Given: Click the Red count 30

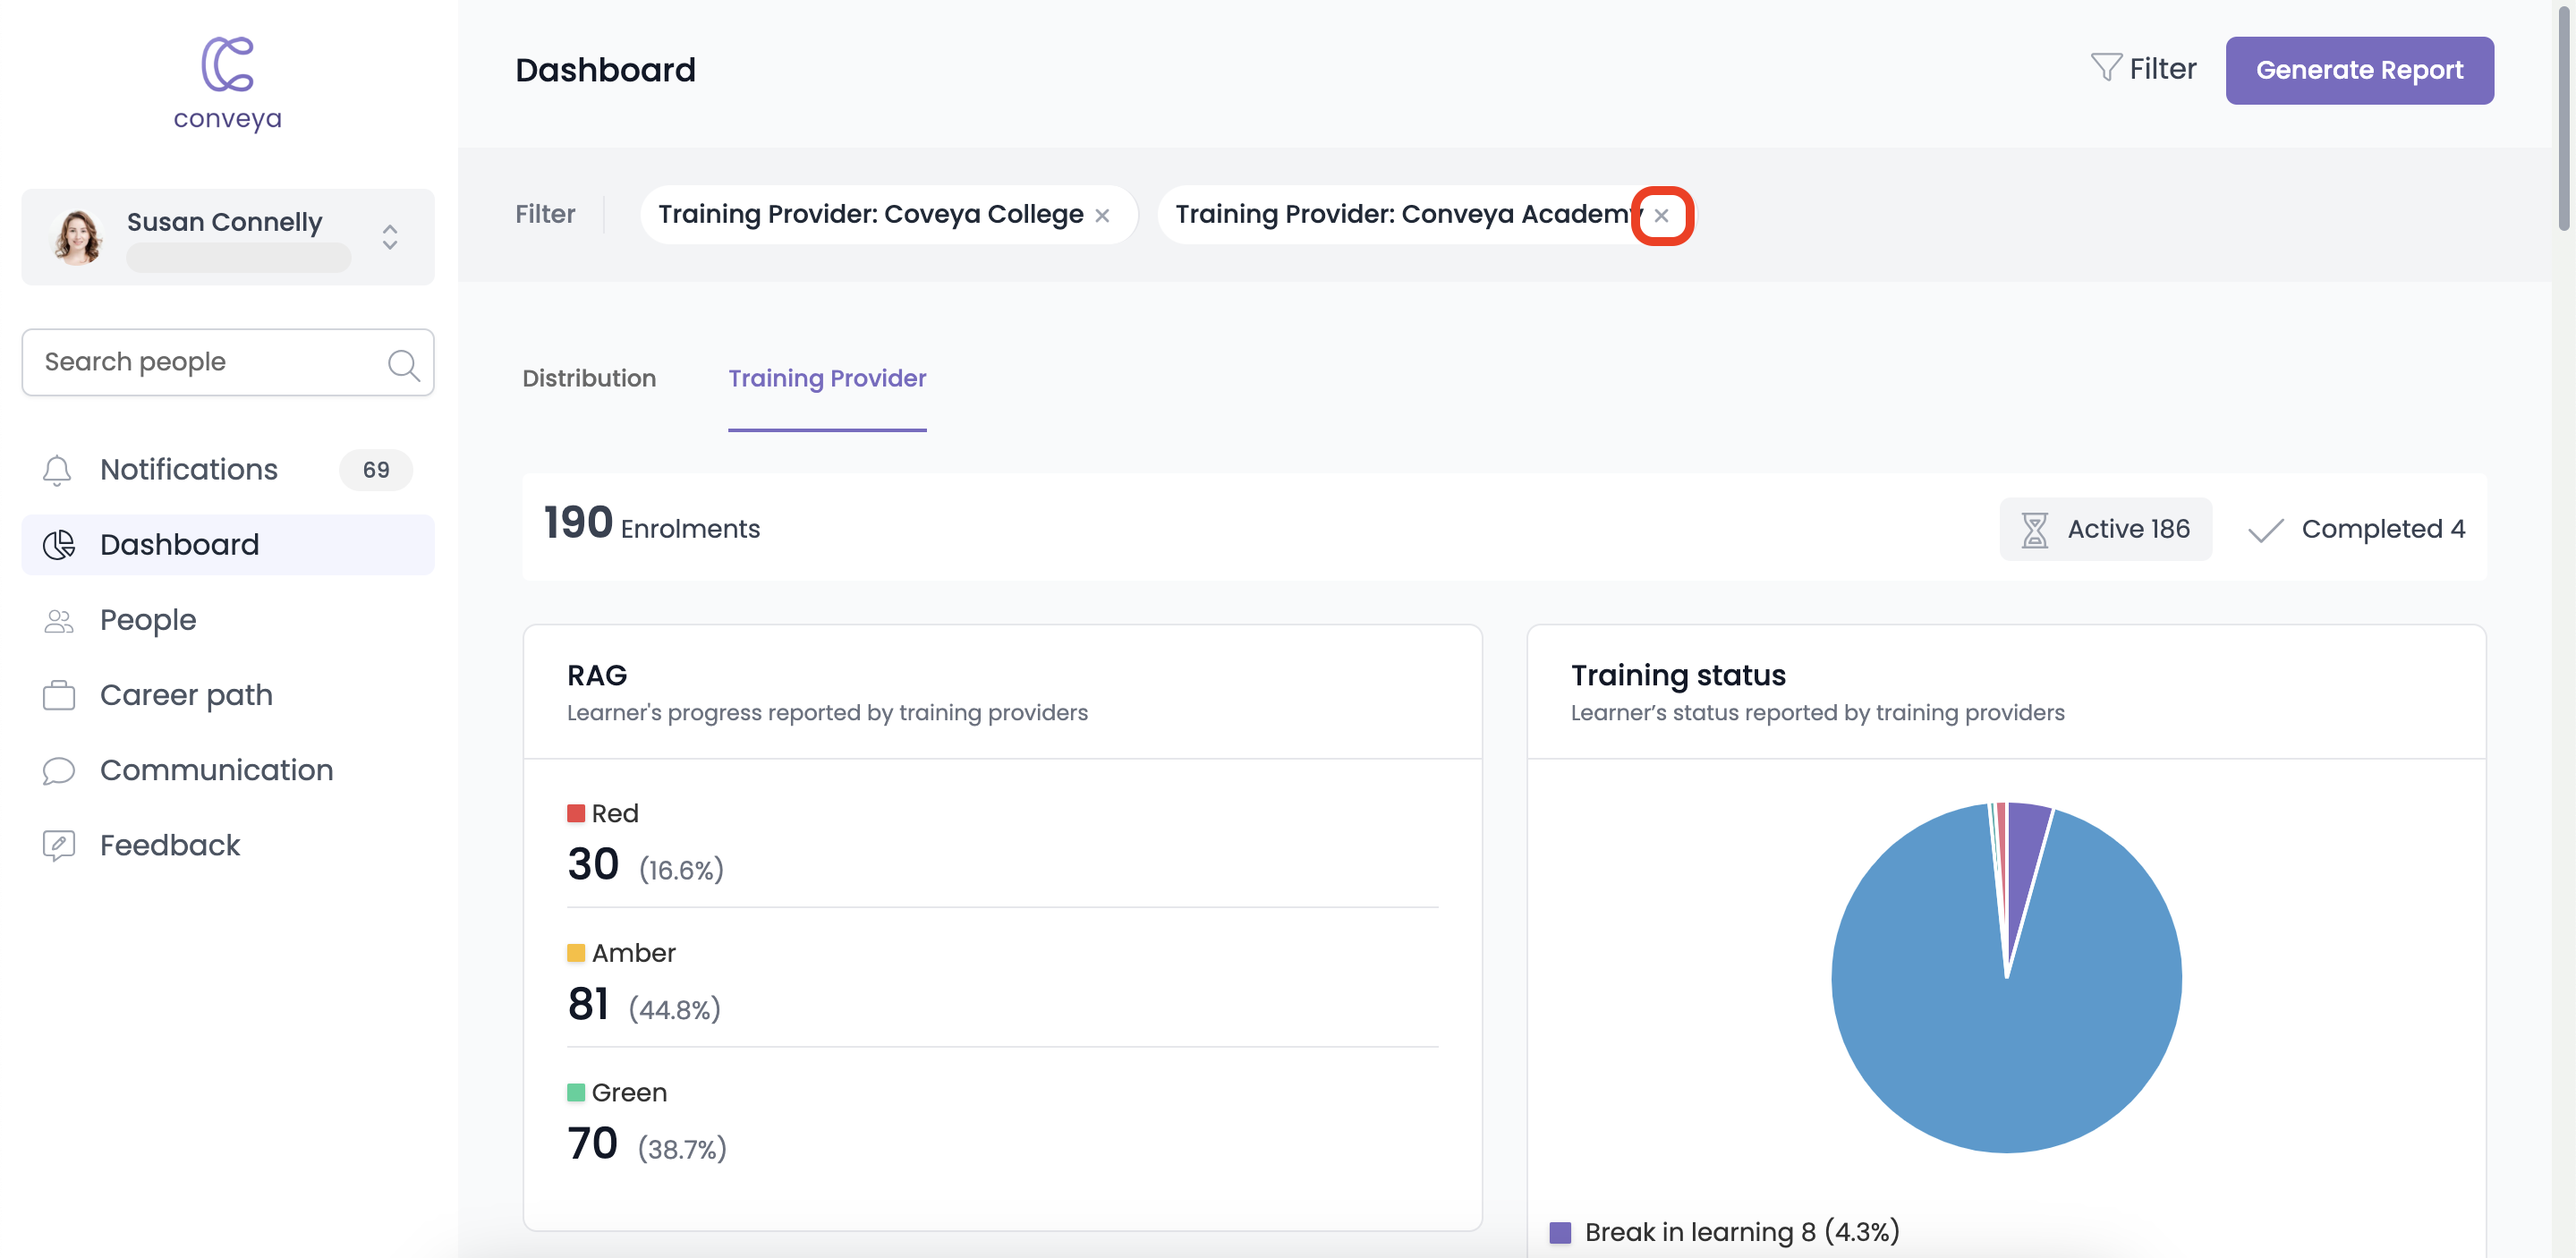Looking at the screenshot, I should pyautogui.click(x=593, y=864).
